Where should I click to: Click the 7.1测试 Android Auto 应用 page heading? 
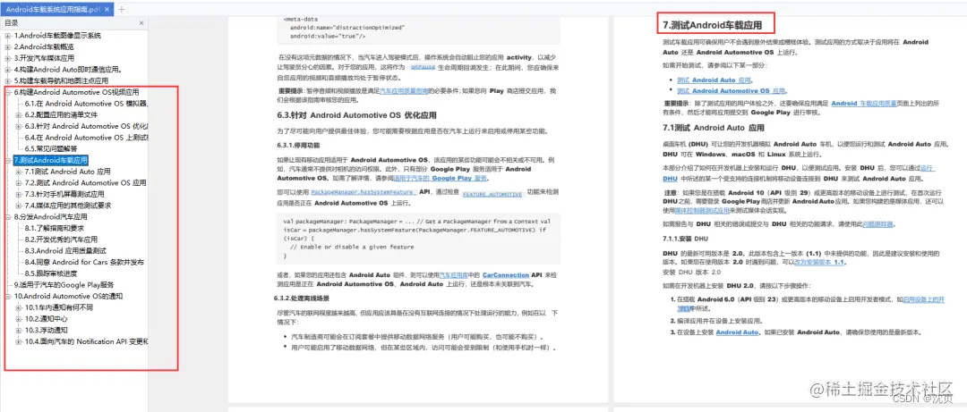pyautogui.click(x=714, y=129)
